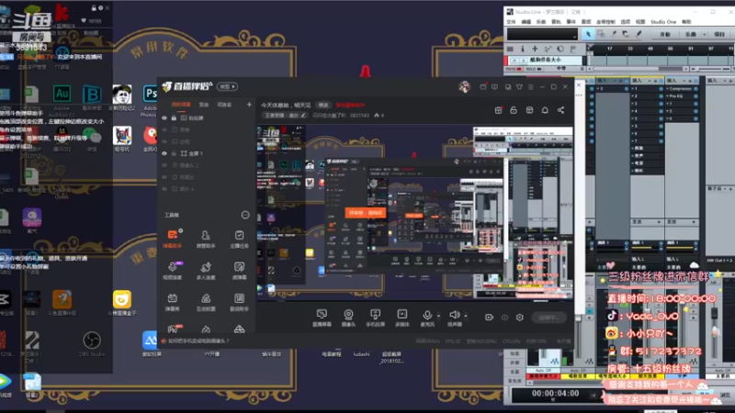Open the mode switch pill beside the app logo
This screenshot has height=413, width=735.
click(227, 86)
